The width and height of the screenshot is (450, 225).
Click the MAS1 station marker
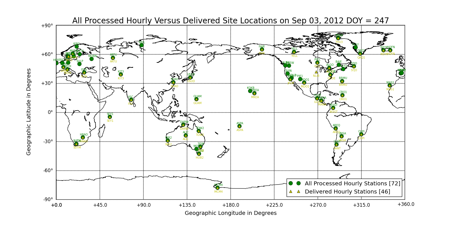pos(390,85)
